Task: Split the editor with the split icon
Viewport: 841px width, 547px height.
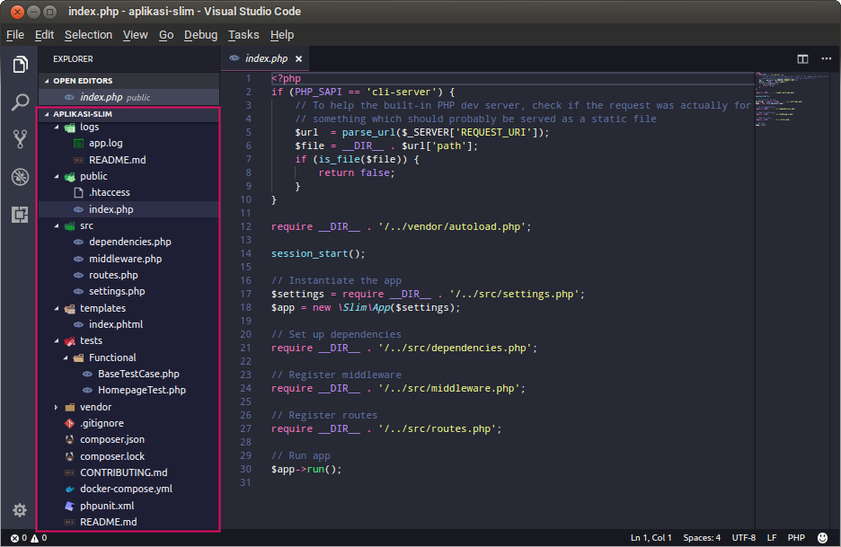Action: point(802,59)
